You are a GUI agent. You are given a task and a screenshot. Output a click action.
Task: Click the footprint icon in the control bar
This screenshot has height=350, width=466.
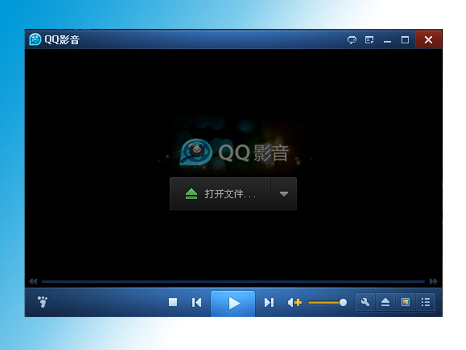43,302
